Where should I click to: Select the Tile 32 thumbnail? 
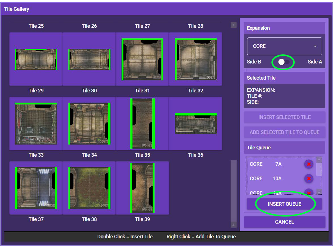pyautogui.click(x=196, y=59)
